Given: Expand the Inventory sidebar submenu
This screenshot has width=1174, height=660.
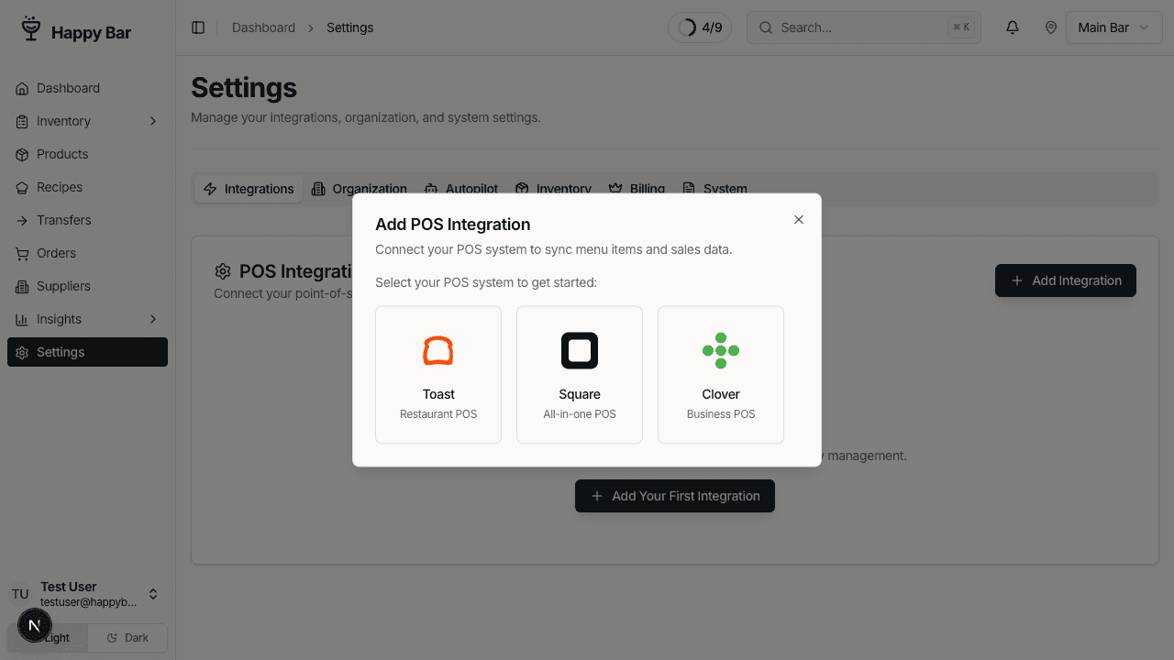Looking at the screenshot, I should [152, 121].
